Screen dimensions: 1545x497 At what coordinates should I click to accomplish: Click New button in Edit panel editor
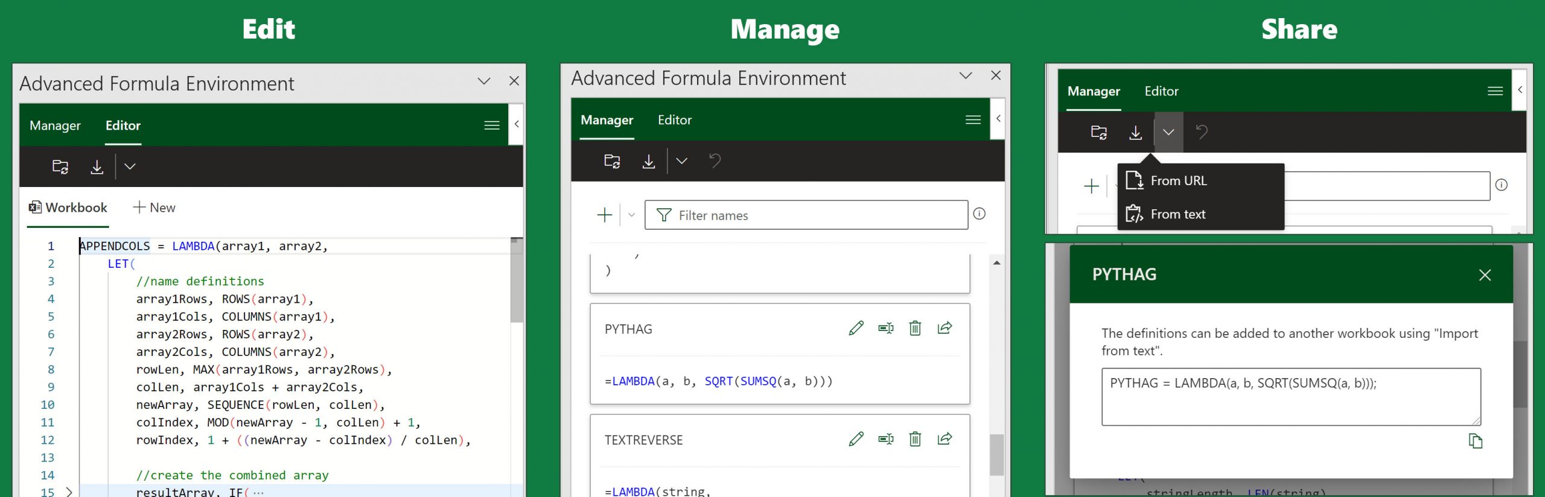[154, 207]
